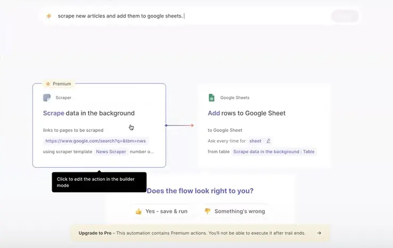
Task: Click the Scraper app icon
Action: pos(47,98)
